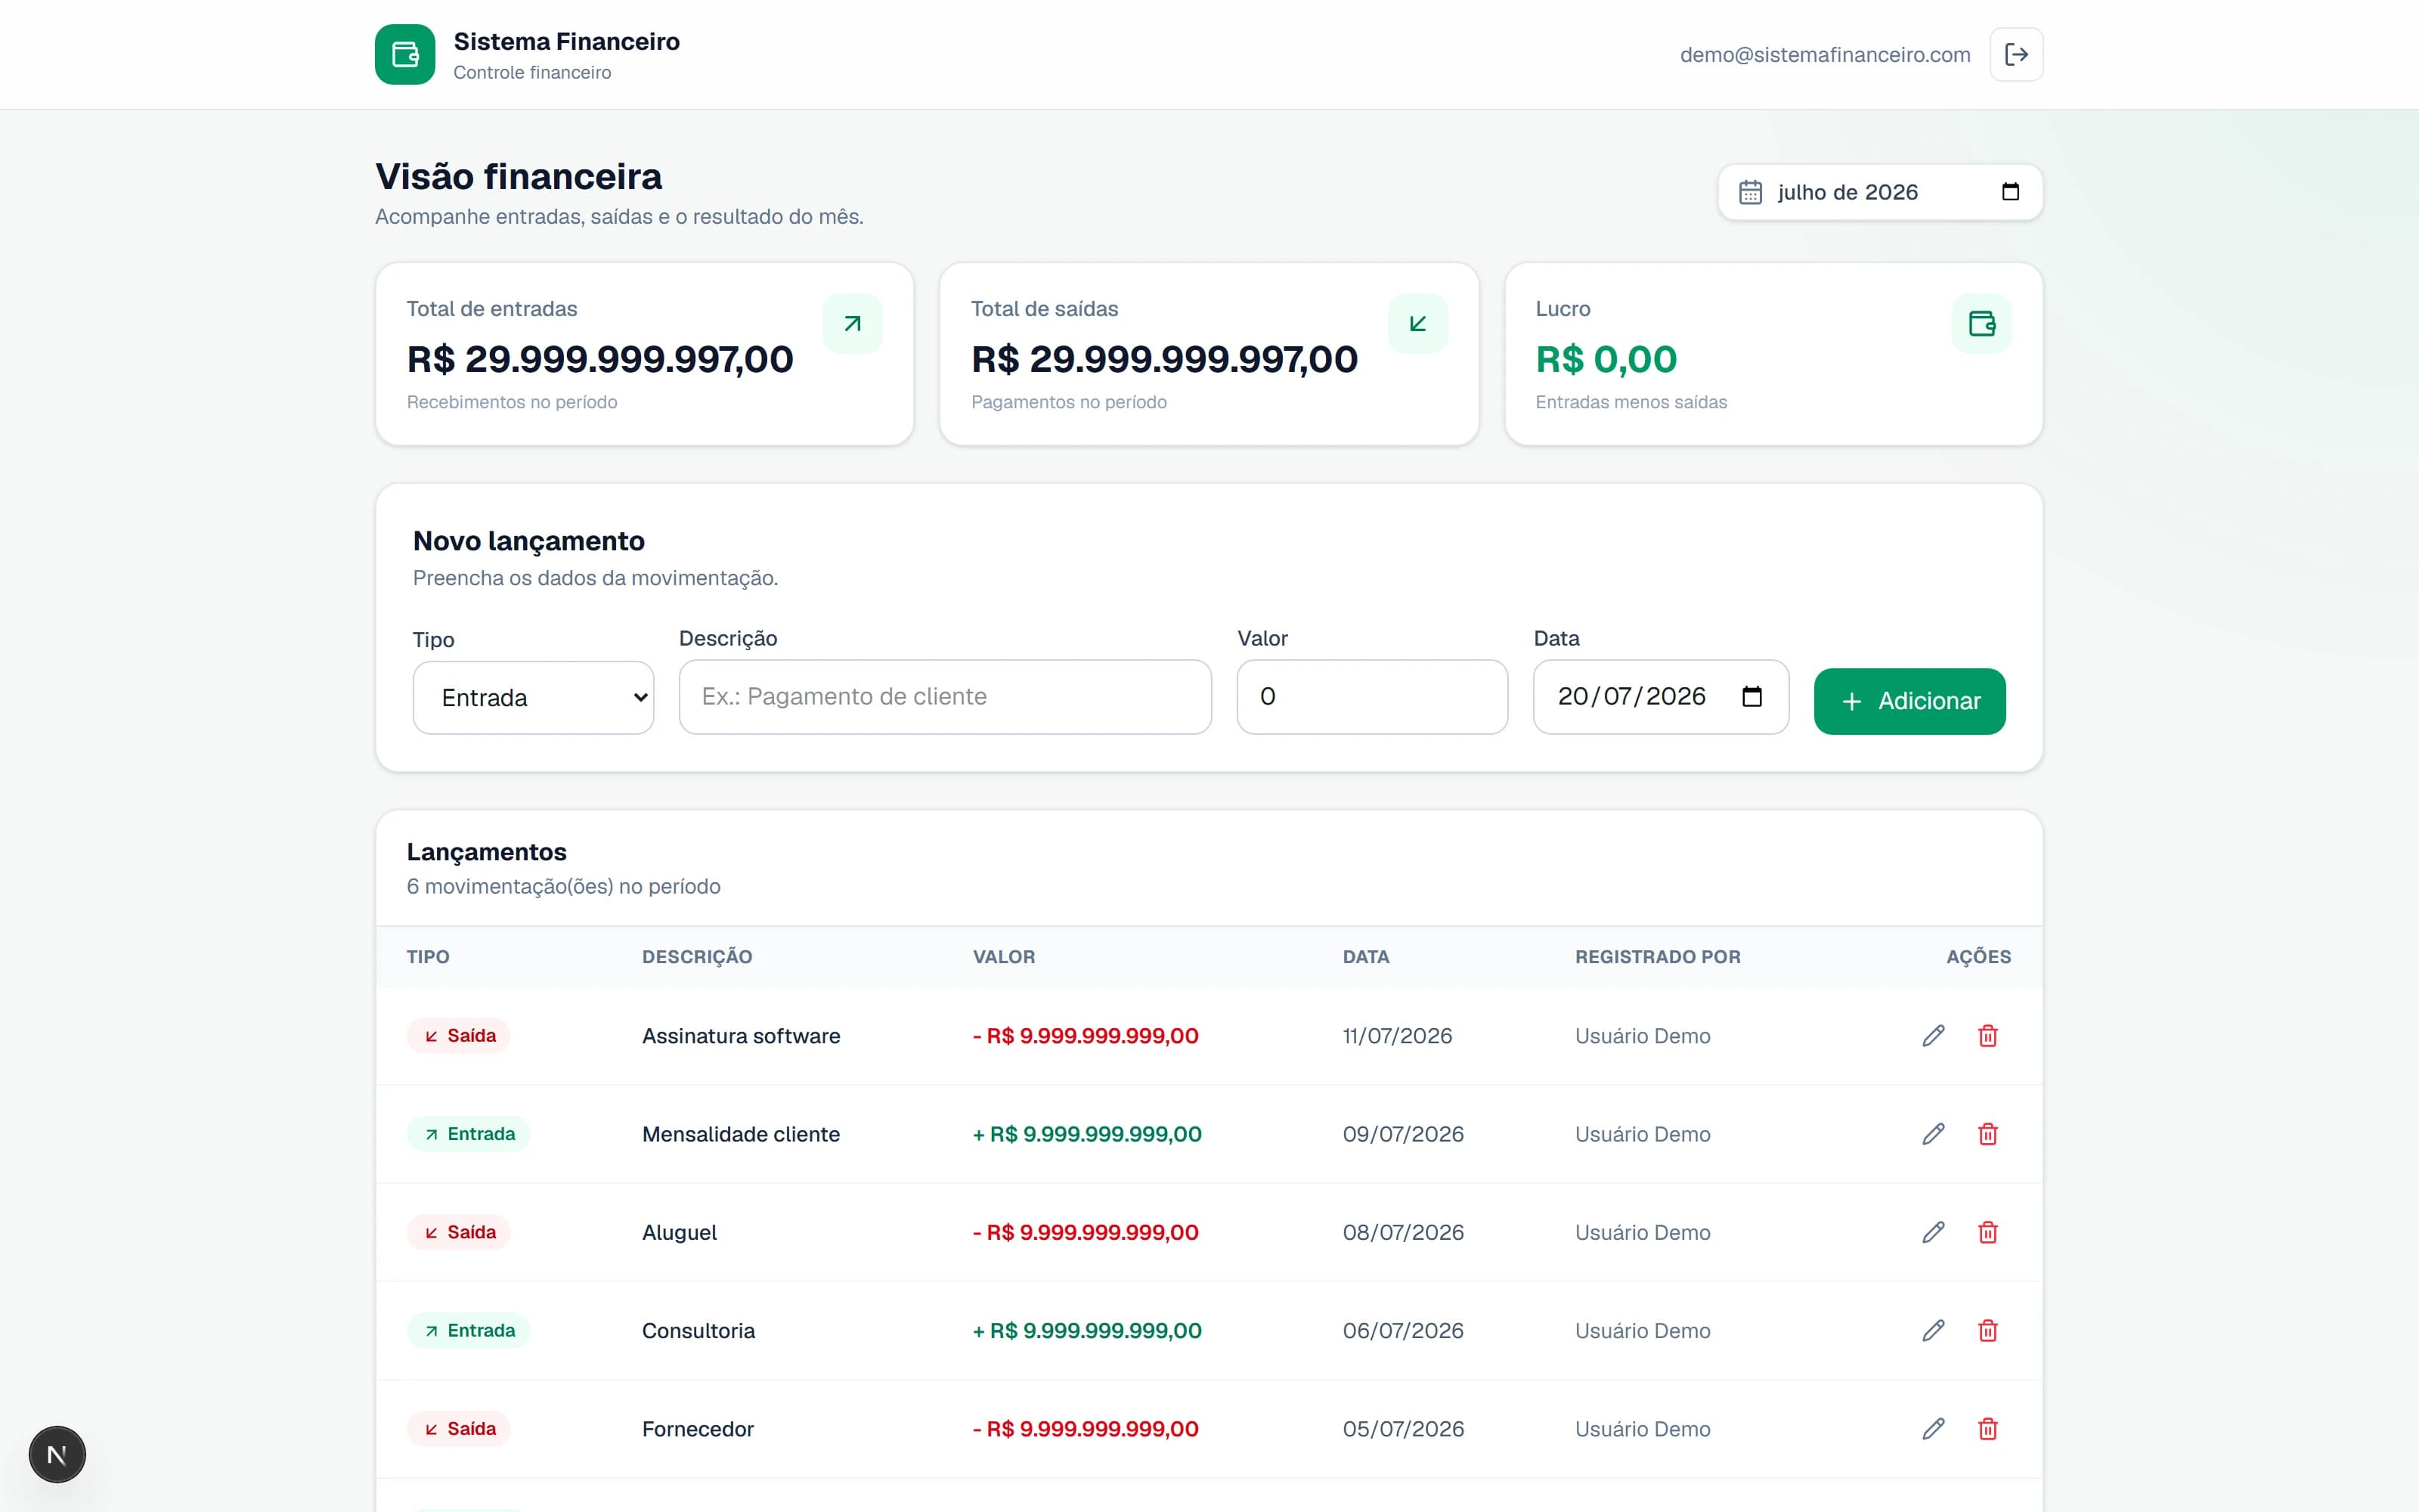Delete the Consultoria entry

(x=1987, y=1331)
